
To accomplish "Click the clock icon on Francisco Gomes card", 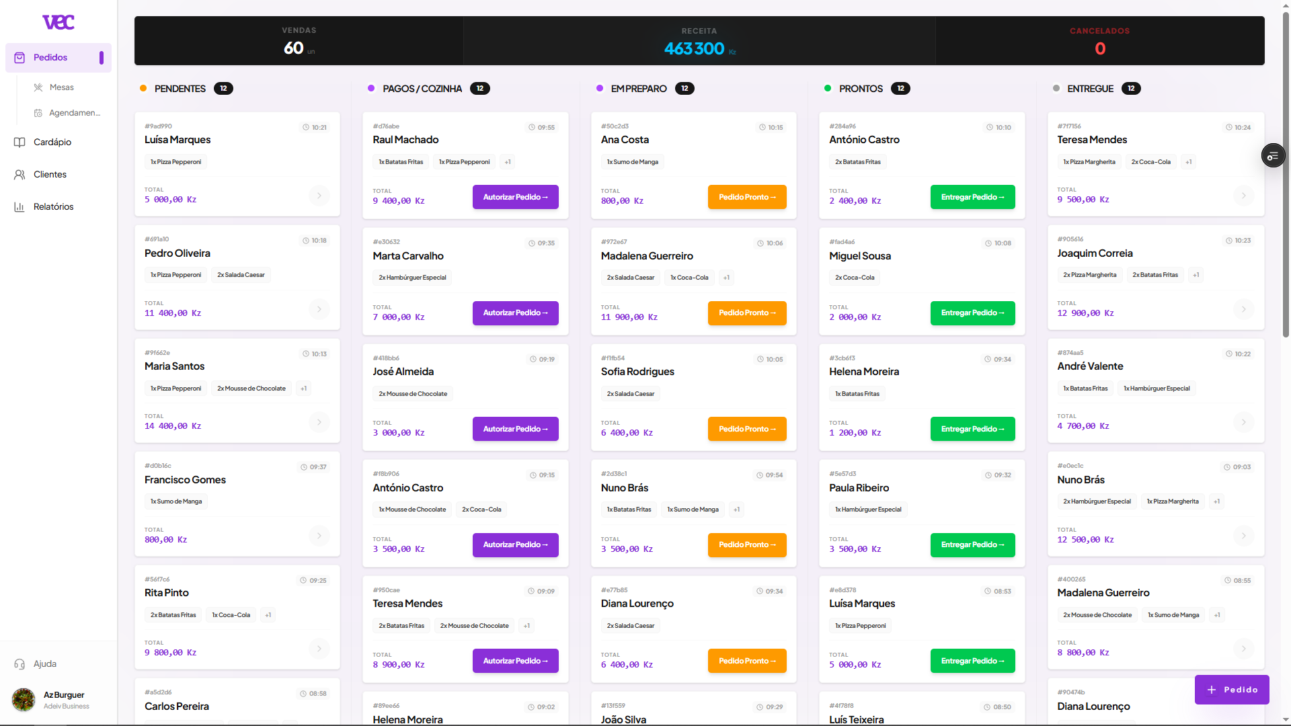I will pos(304,467).
